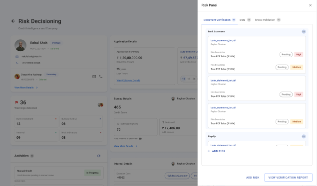
Task: Open View More Details under Deepshika Kashyap
Action: (x=24, y=88)
